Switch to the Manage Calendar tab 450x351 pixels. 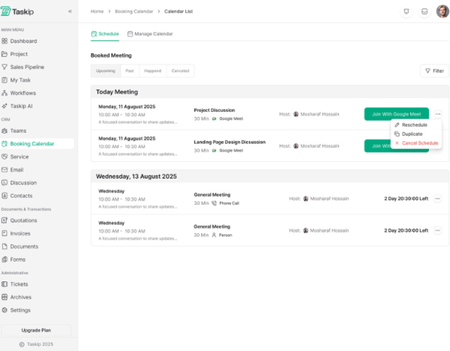tap(150, 34)
